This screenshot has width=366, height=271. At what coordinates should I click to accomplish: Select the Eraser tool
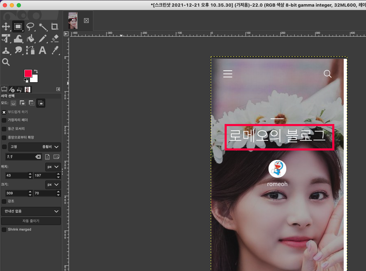click(x=55, y=39)
